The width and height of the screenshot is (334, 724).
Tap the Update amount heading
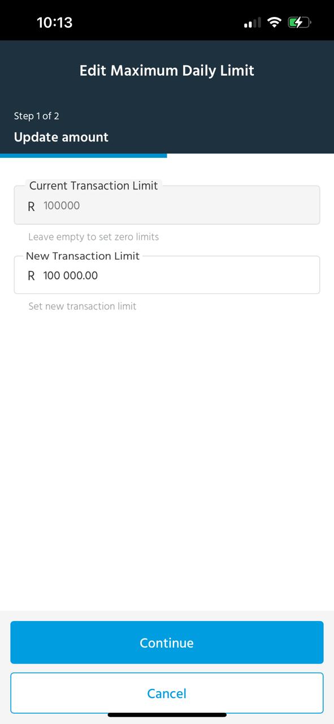(x=61, y=137)
